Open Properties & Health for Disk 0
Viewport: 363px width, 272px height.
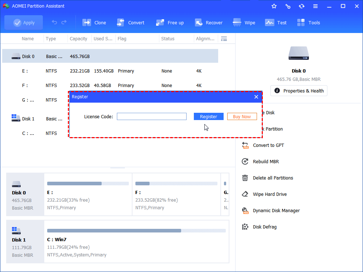tap(299, 91)
